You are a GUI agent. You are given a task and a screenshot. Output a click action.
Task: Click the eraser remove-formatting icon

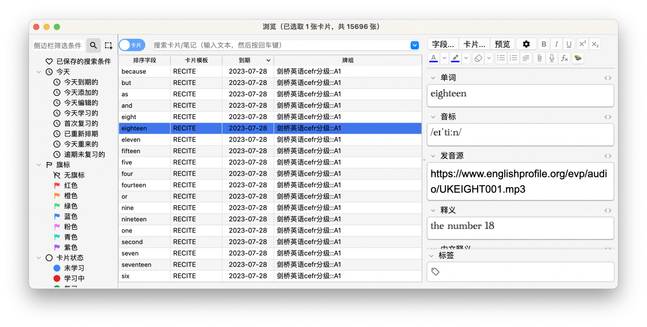click(x=478, y=58)
